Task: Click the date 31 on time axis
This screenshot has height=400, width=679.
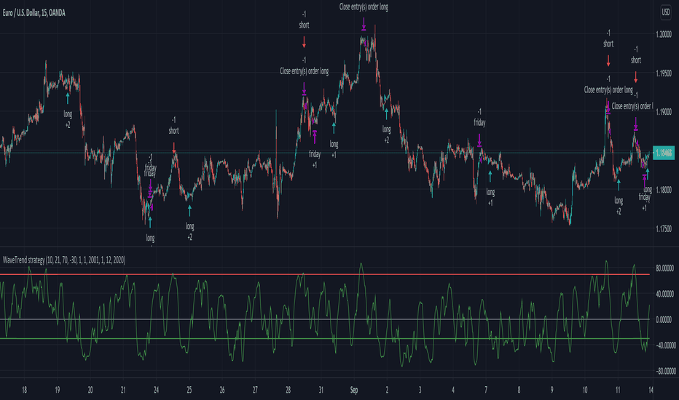Action: click(x=321, y=390)
